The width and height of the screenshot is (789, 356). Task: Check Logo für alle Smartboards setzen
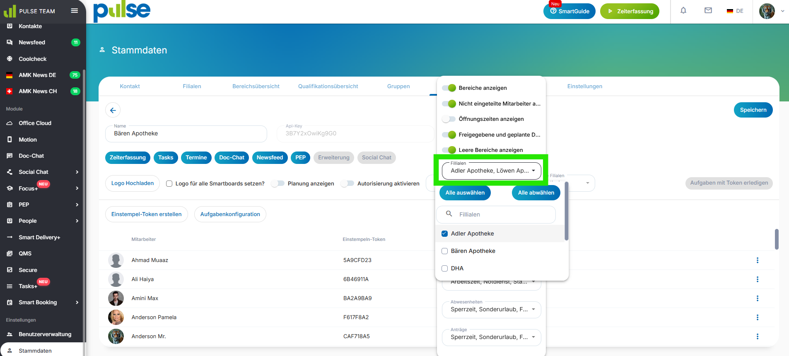pos(169,183)
